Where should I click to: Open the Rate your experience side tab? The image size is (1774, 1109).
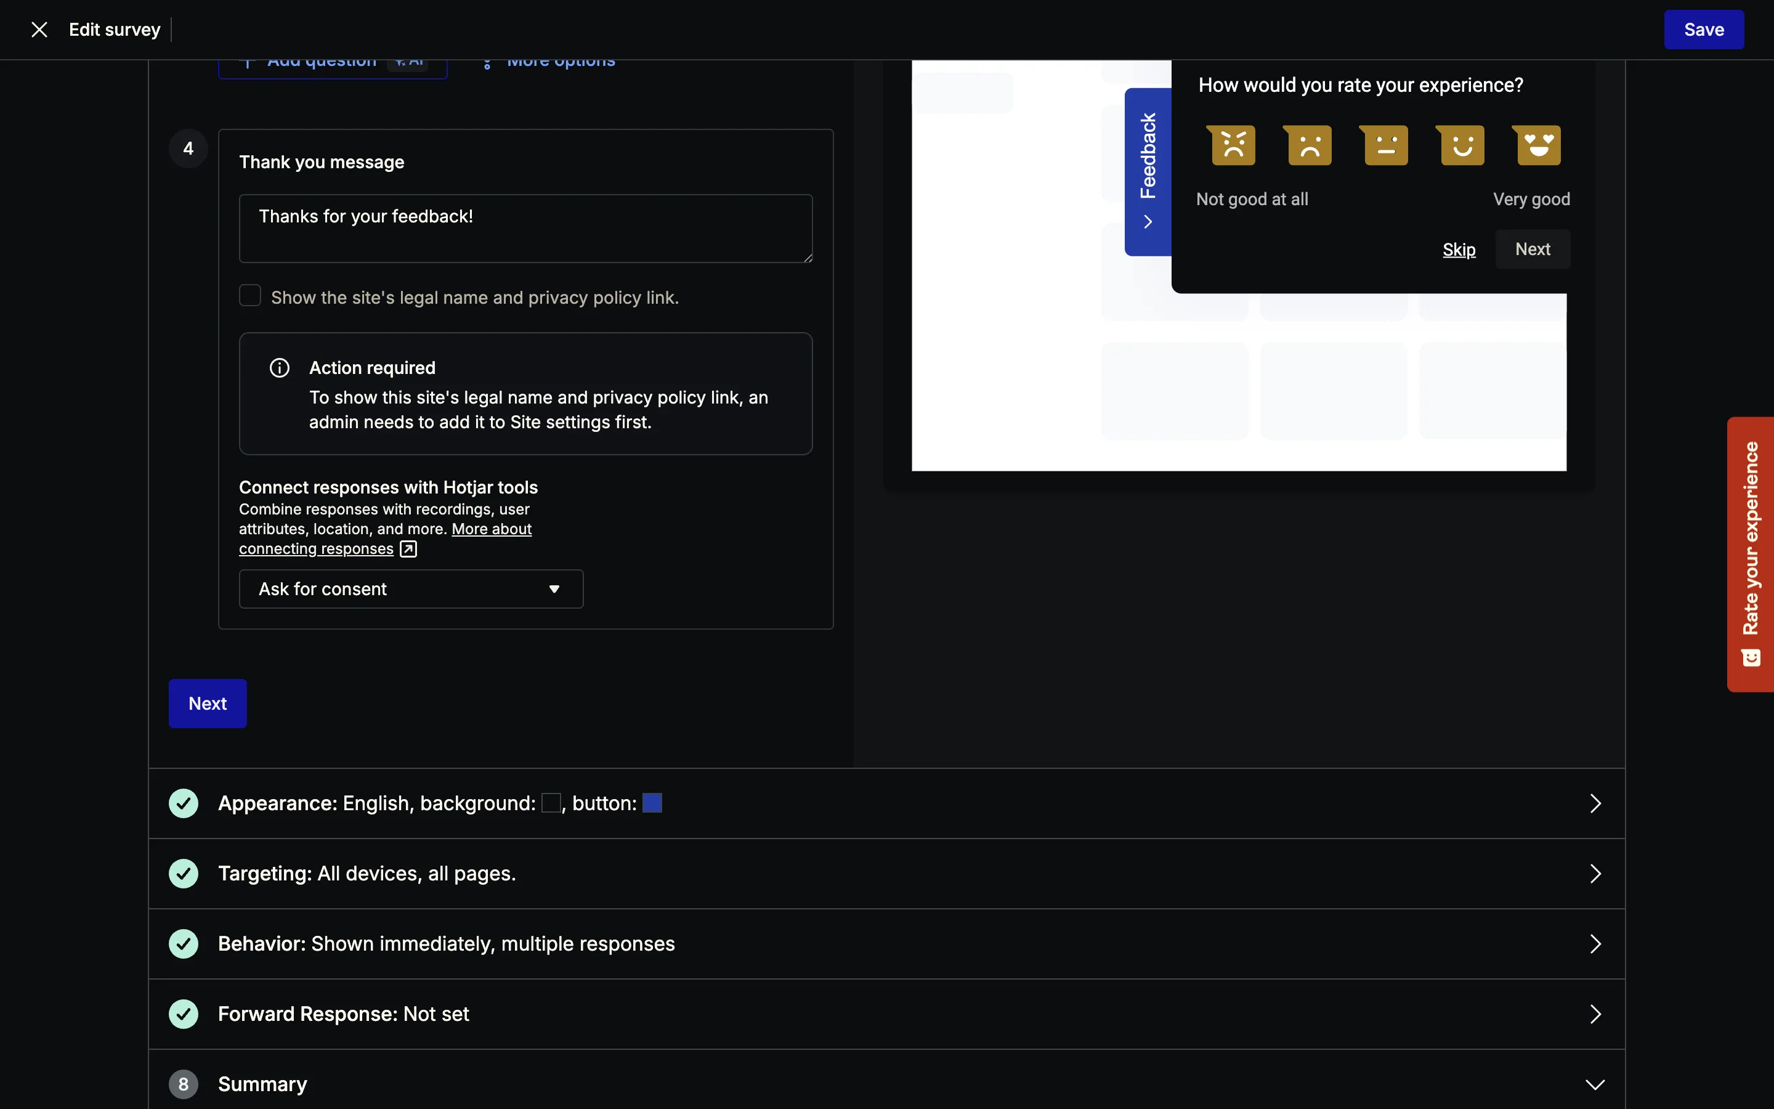pyautogui.click(x=1751, y=554)
